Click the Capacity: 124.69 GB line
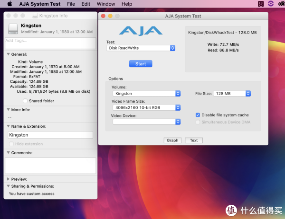The height and width of the screenshot is (219, 285). [x=29, y=81]
